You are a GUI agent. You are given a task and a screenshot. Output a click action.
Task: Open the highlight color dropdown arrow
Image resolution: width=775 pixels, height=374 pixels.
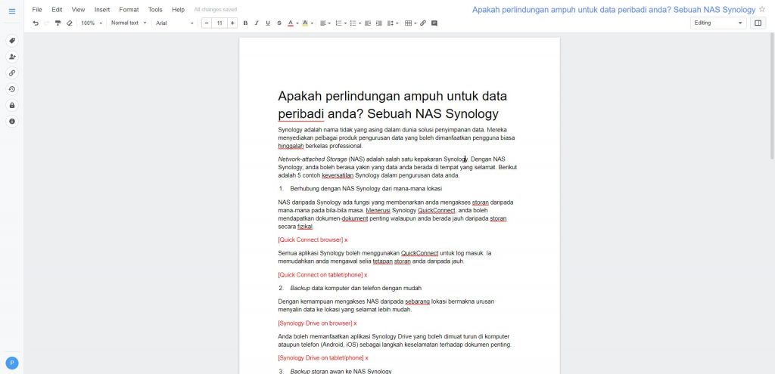click(312, 23)
